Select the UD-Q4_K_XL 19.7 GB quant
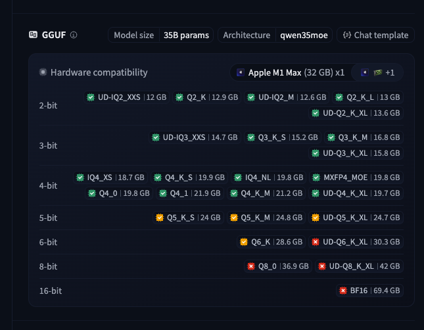This screenshot has height=330, width=424. pos(356,193)
